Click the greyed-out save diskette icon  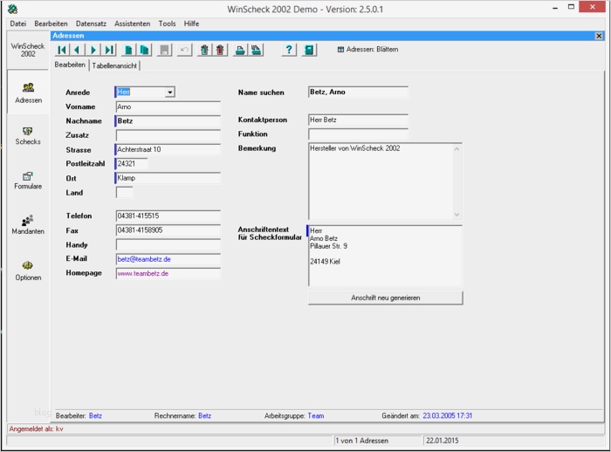pos(164,50)
